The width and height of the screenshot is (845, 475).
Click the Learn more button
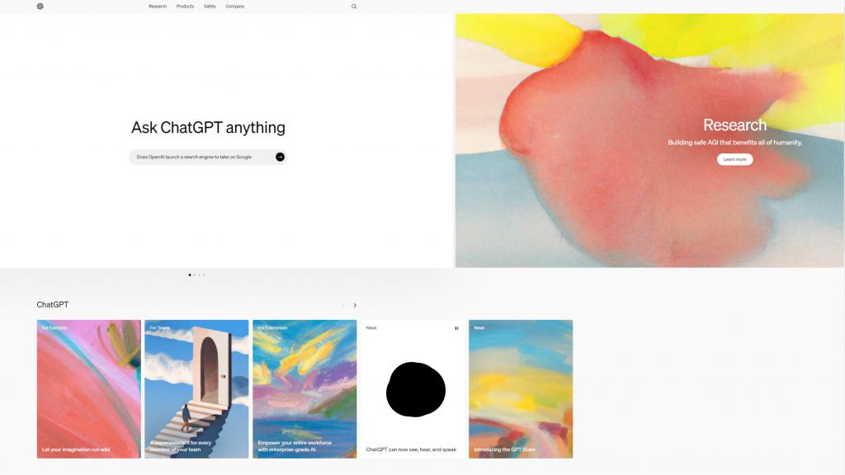[x=734, y=159]
